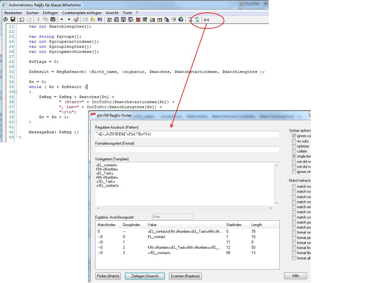The width and height of the screenshot is (382, 283).
Task: Click the right arrow of Vorlagetext horizontal scrollbar
Action: (272, 208)
